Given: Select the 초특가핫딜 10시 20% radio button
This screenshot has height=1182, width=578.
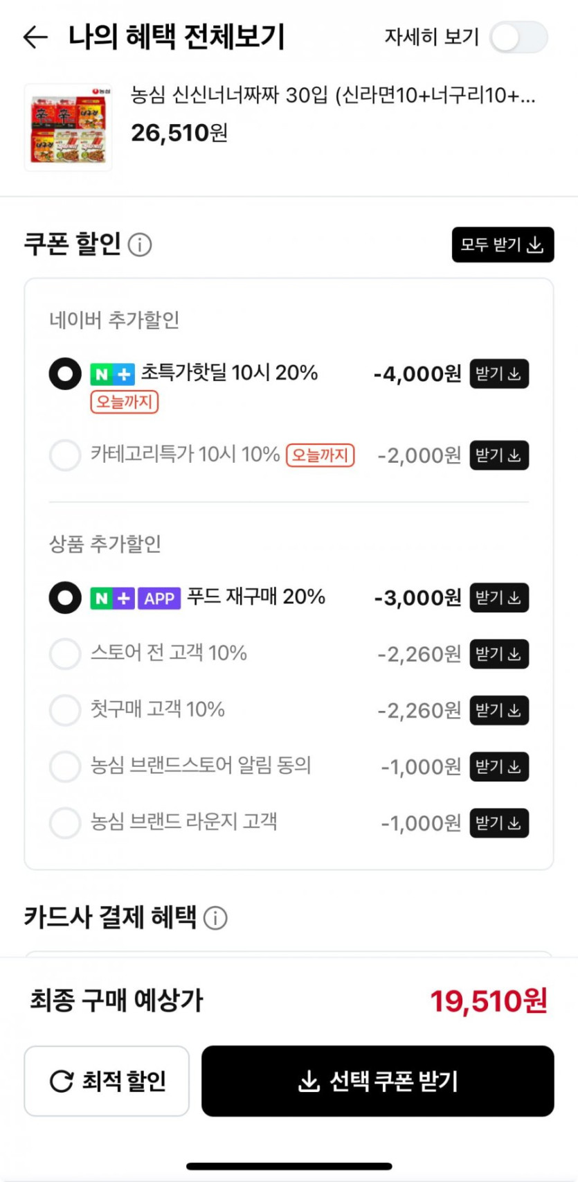Looking at the screenshot, I should (x=65, y=374).
